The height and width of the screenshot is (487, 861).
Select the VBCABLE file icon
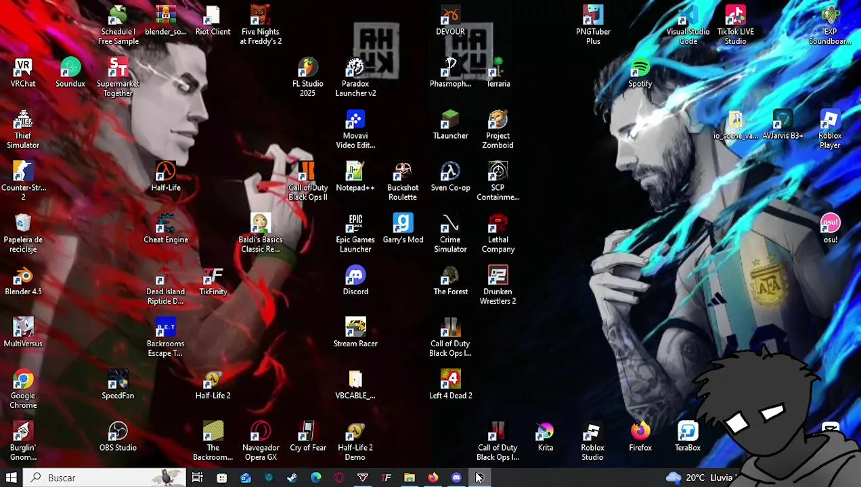point(355,385)
